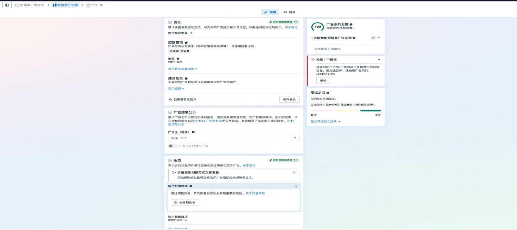This screenshot has height=230, width=517.
Task: Click checkmark icon beside 版位 heading
Action: (170, 160)
